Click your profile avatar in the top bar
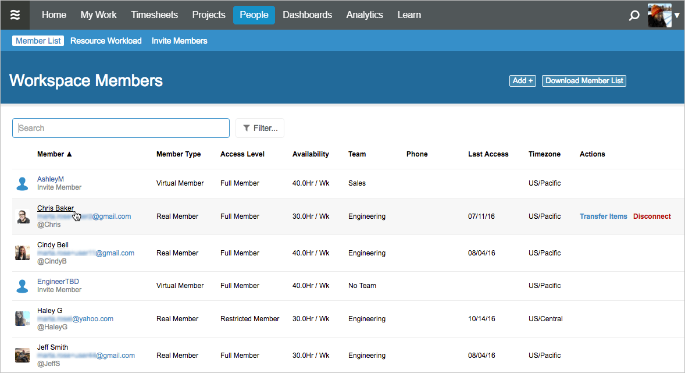685x373 pixels. tap(659, 15)
